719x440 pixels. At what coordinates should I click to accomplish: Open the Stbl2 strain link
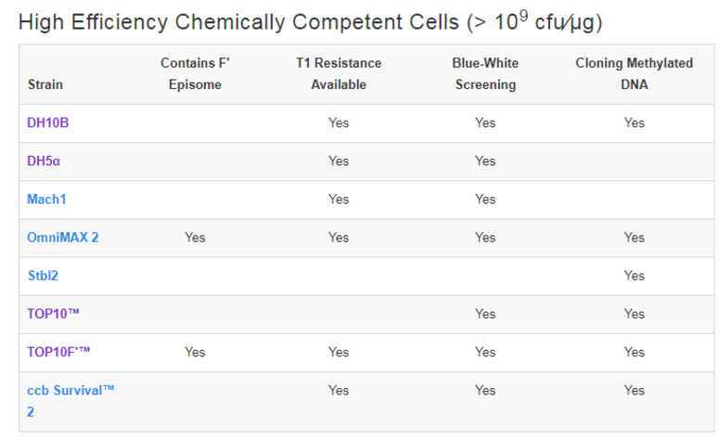(x=43, y=276)
